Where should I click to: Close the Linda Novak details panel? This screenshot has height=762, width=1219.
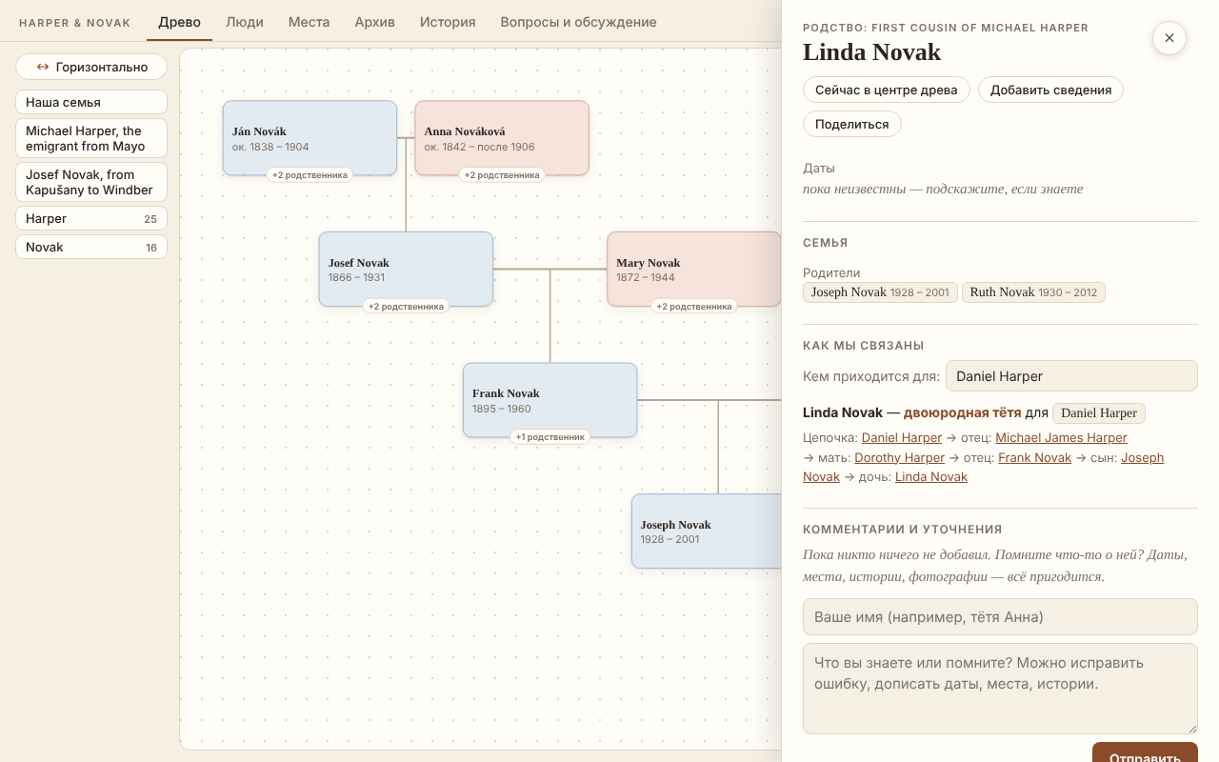pyautogui.click(x=1169, y=38)
